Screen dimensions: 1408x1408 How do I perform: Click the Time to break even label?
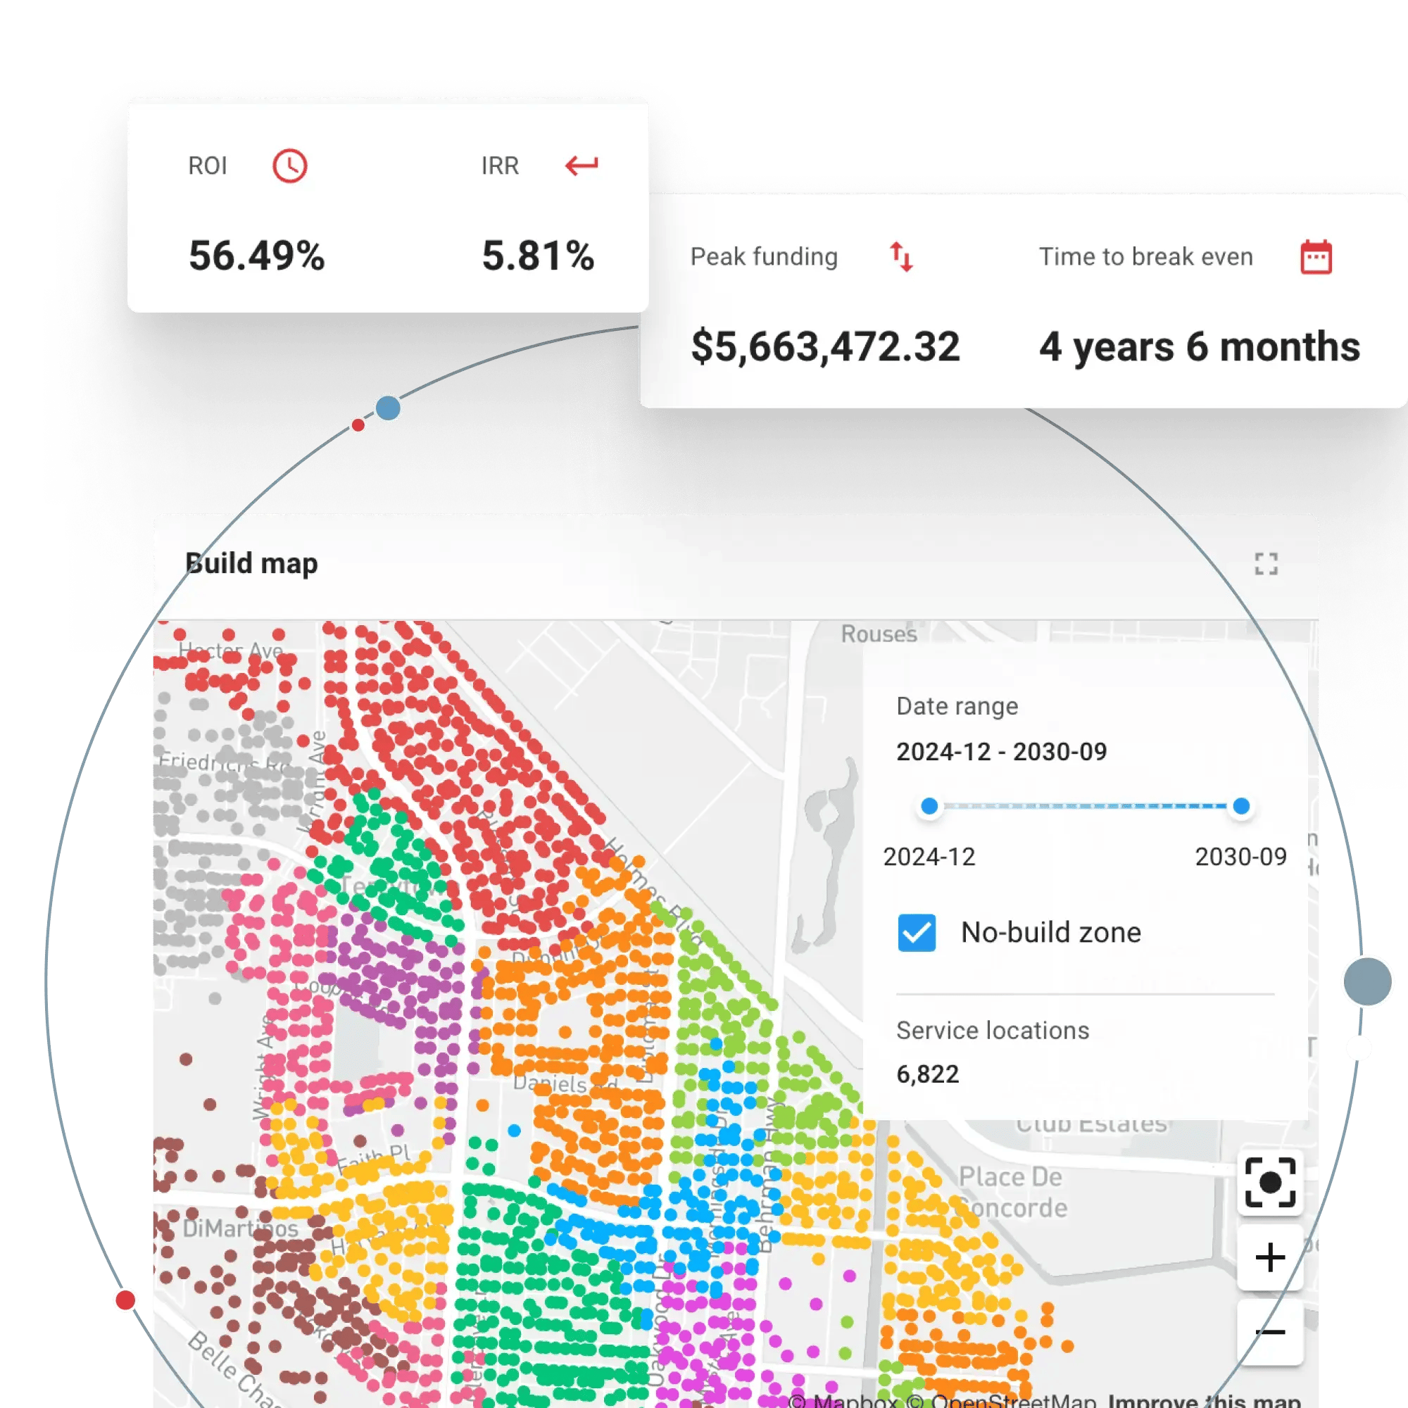(1145, 256)
